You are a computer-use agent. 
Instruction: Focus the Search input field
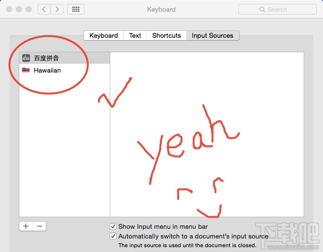click(277, 10)
